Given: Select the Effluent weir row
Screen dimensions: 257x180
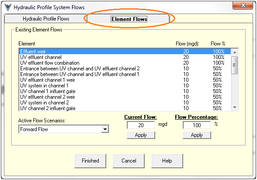Looking at the screenshot, I should click(125, 52).
